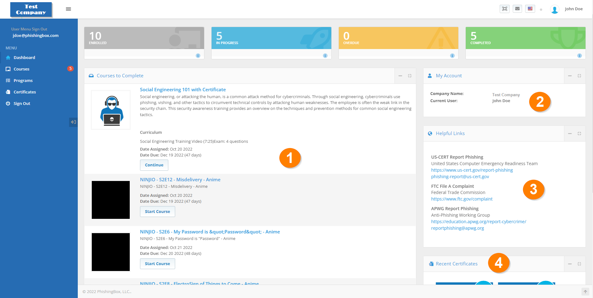Click the hamburger menu icon in header
Screen dimensions: 593x298
pos(68,9)
